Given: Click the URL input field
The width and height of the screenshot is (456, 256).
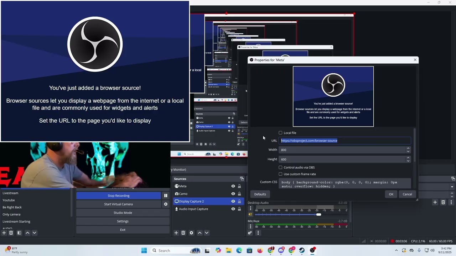Looking at the screenshot, I should (345, 141).
